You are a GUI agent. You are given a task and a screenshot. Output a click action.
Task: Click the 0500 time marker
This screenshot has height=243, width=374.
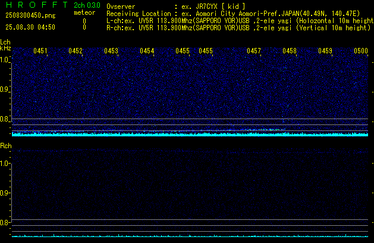click(361, 51)
